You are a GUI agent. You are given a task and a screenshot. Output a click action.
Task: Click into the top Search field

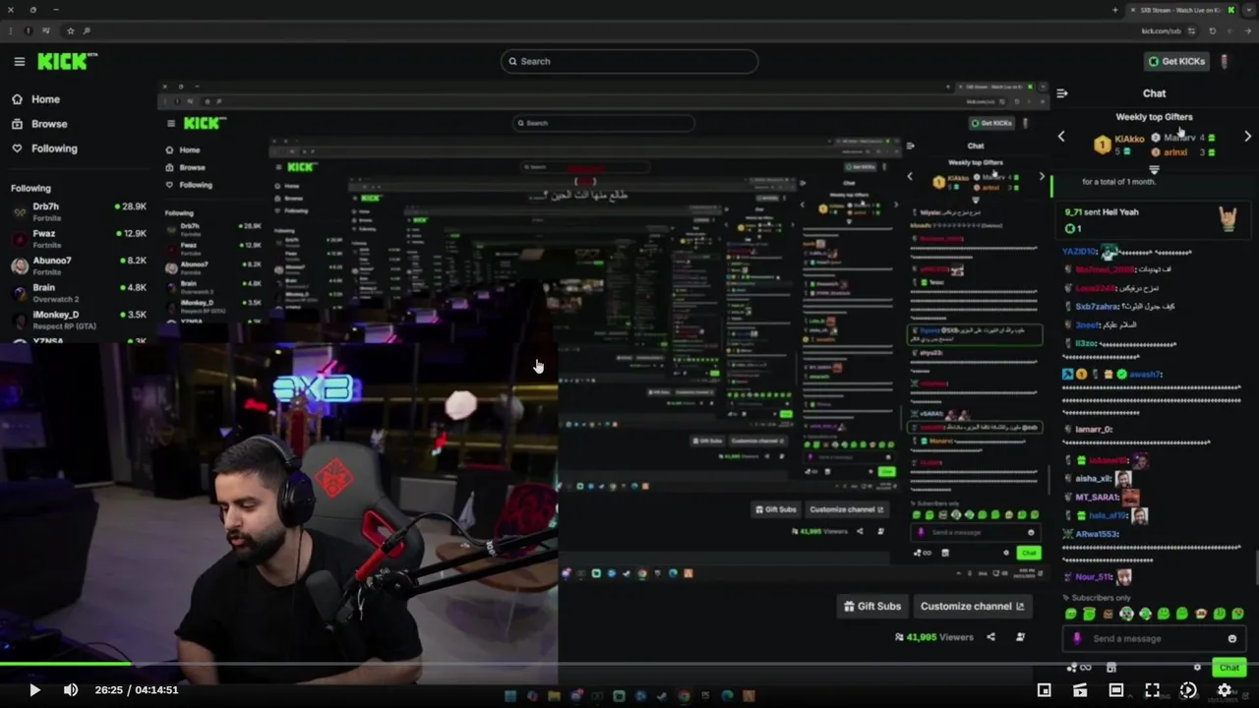[x=629, y=61]
